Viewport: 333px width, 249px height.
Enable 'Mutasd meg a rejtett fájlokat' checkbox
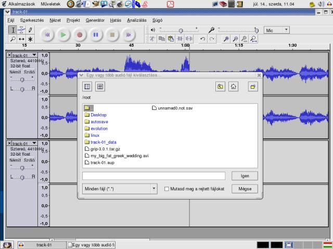[166, 189]
